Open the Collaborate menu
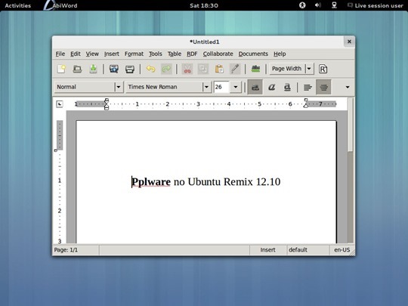This screenshot has width=408, height=306. click(x=218, y=54)
